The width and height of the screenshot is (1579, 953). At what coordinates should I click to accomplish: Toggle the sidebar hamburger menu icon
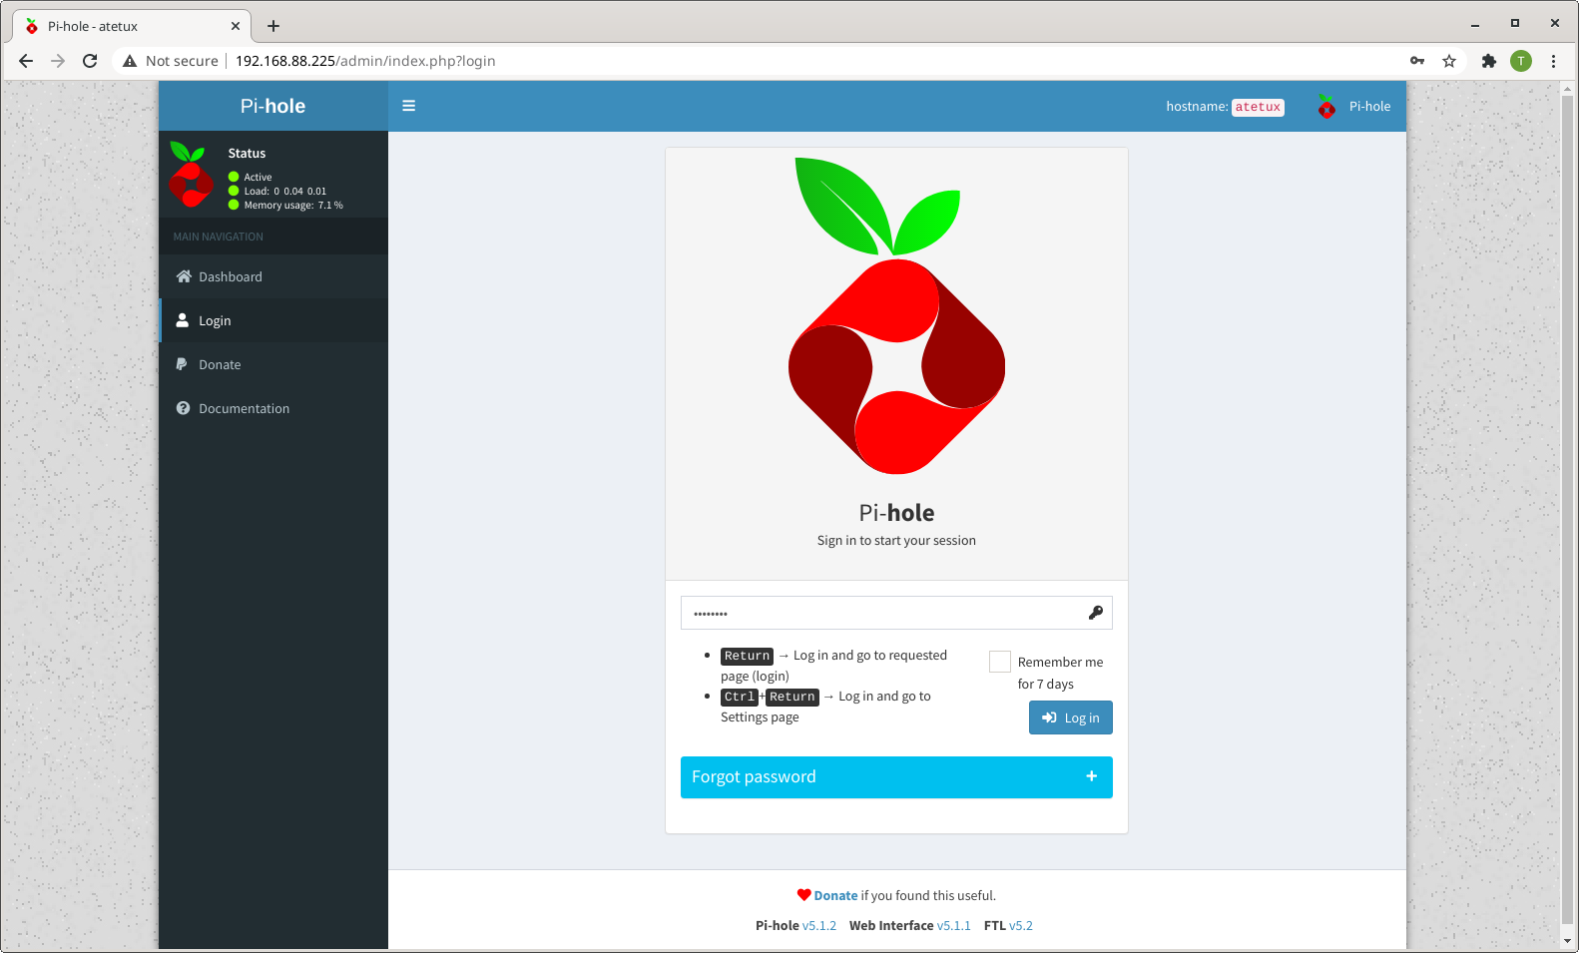[408, 106]
